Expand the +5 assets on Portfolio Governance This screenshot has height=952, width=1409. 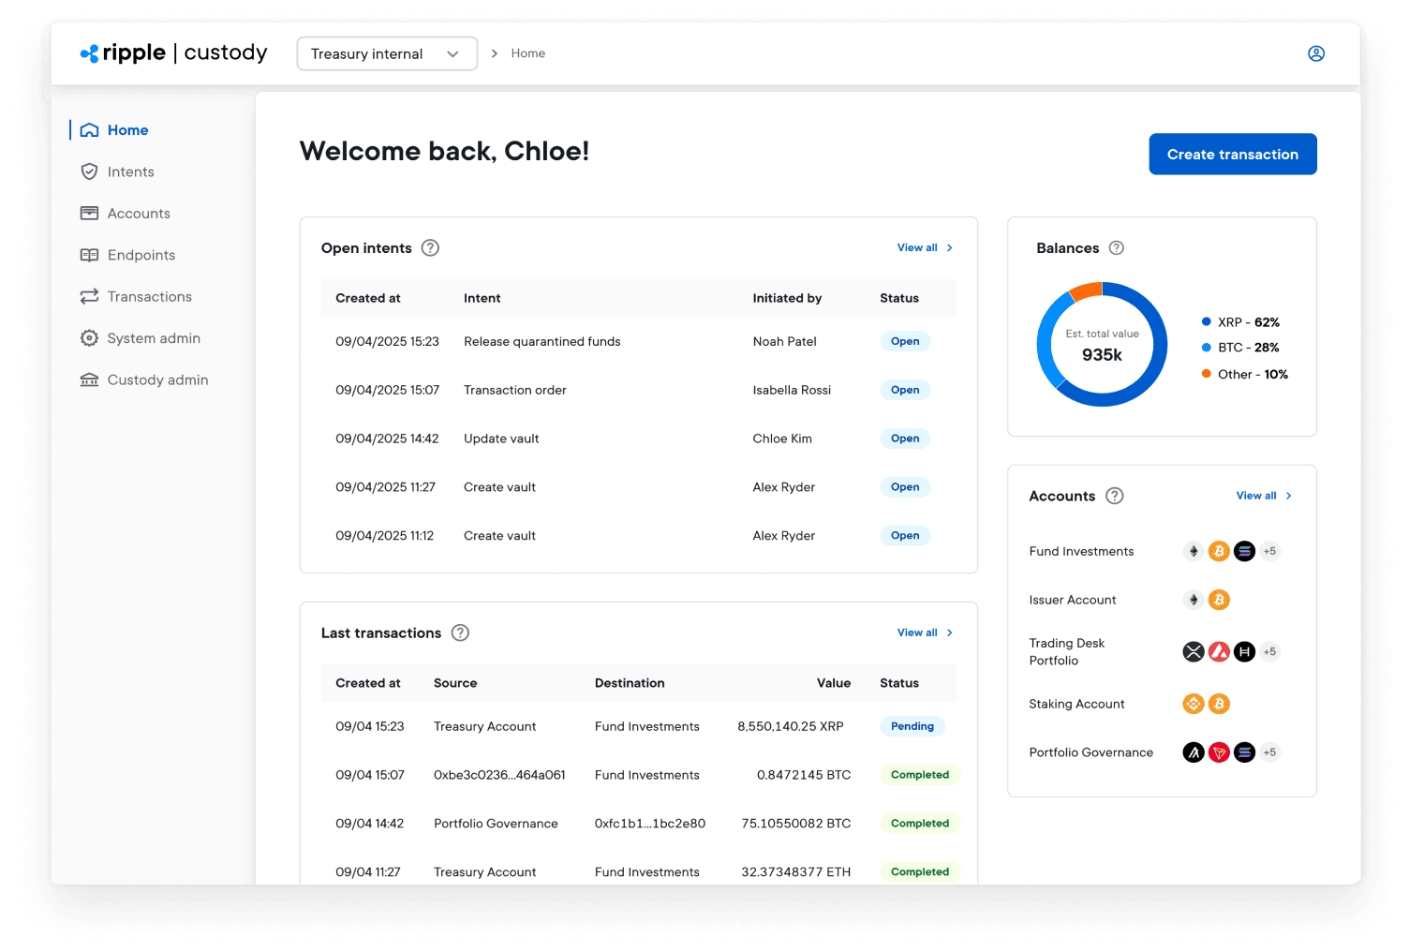tap(1270, 751)
